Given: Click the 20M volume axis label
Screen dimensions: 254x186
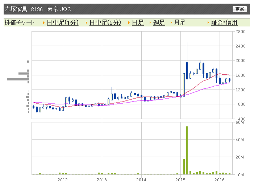Looking at the screenshot, I should tap(240, 157).
